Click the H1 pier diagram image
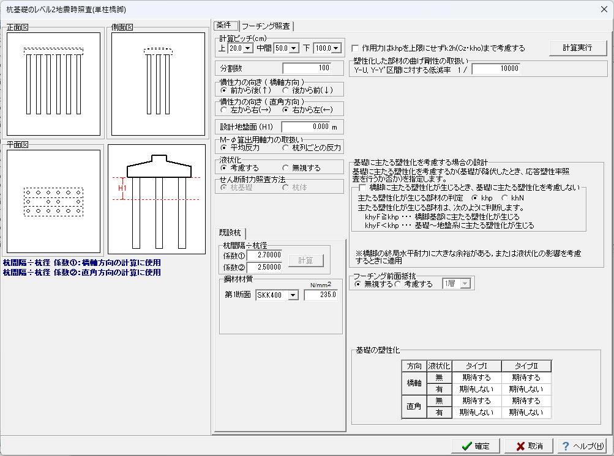Image resolution: width=614 pixels, height=456 pixels. click(x=157, y=199)
